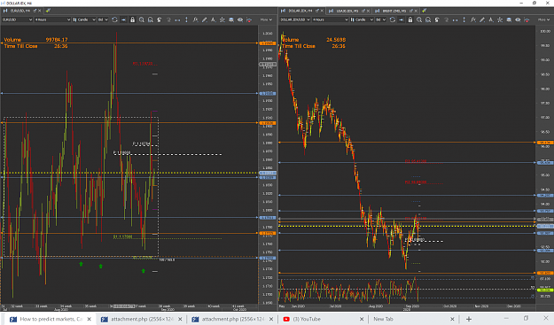Click the crosshair star icon in EUR/USD toolbar
The image size is (554, 325).
point(222,19)
